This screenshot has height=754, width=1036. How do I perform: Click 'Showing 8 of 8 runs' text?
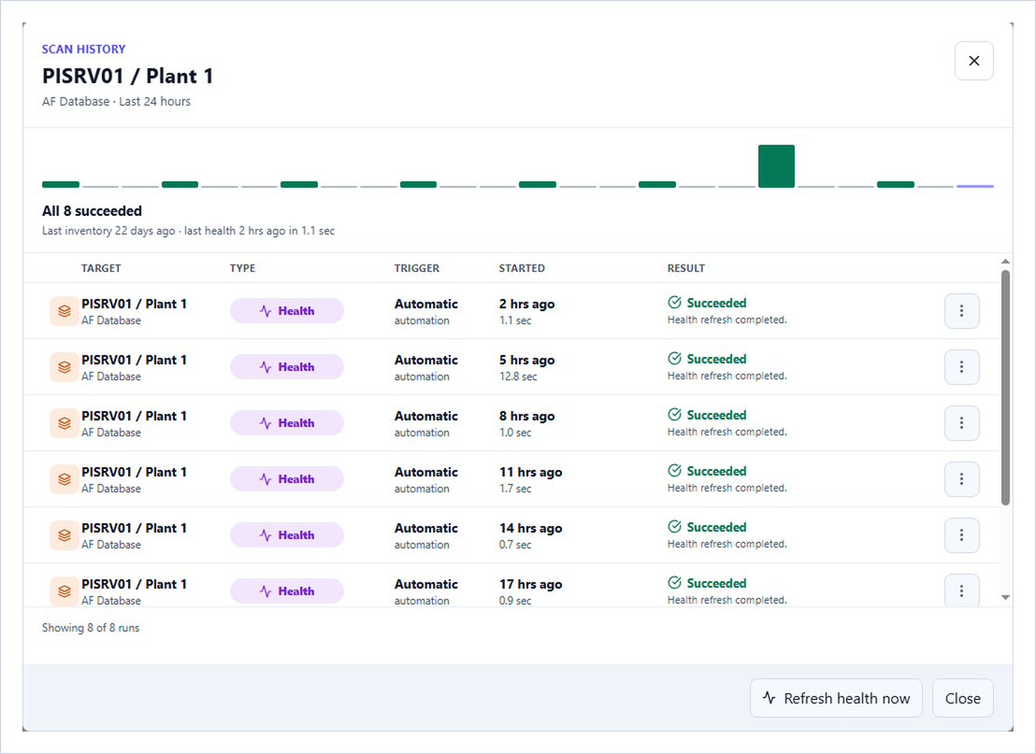91,627
